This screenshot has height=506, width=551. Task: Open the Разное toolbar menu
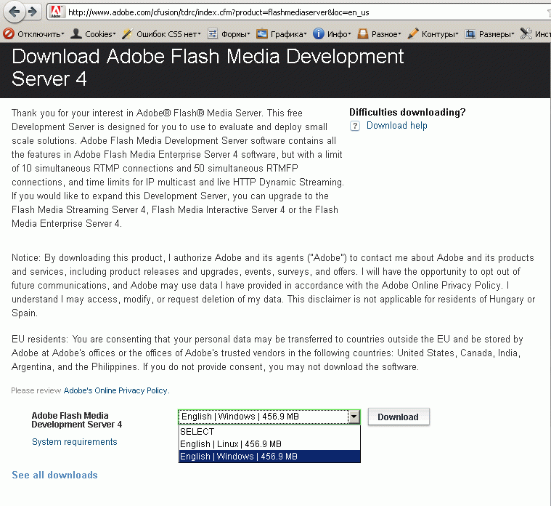point(386,34)
